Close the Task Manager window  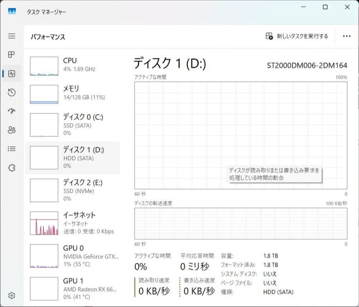(x=347, y=7)
